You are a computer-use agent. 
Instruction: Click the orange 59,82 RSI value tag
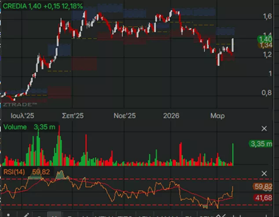click(266, 187)
